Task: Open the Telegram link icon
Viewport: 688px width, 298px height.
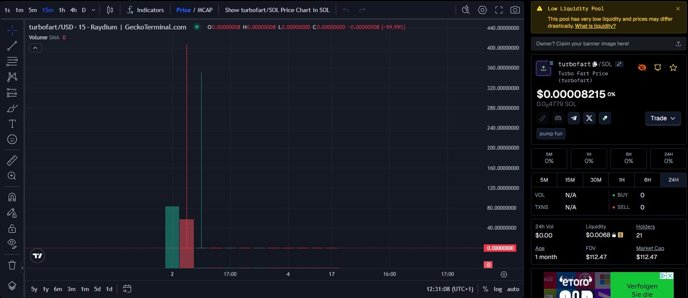Action: click(x=574, y=118)
